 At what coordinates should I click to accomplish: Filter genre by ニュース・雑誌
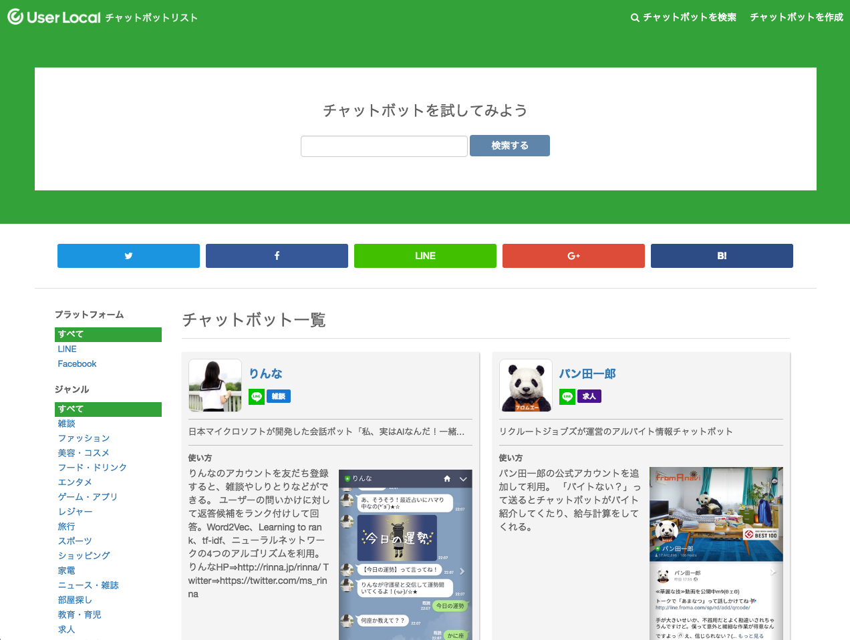[88, 585]
